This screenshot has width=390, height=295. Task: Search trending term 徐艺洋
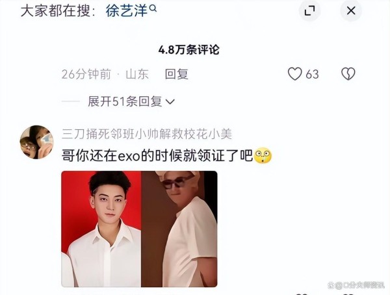coord(126,11)
